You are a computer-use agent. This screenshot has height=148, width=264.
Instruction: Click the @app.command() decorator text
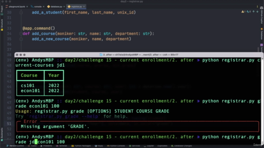(39, 28)
